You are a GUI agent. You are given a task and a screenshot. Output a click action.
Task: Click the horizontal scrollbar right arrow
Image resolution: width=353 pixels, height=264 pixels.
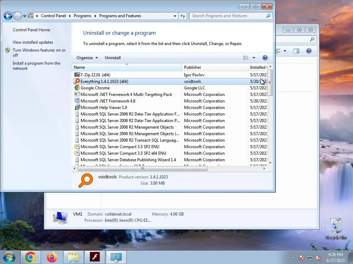click(x=264, y=168)
